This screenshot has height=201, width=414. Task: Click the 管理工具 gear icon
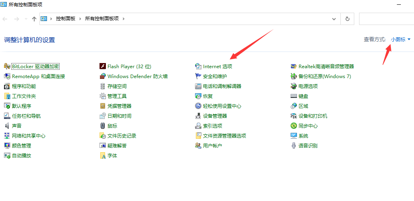[103, 96]
